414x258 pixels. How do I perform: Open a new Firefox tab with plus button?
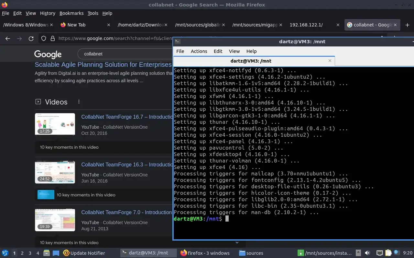click(x=407, y=25)
